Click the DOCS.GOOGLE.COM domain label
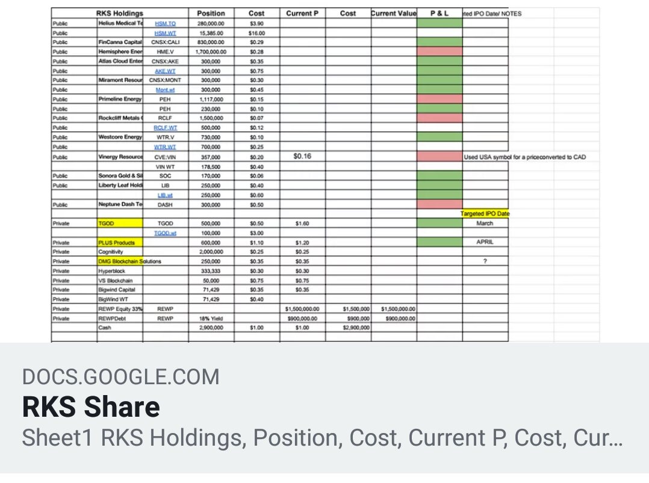The width and height of the screenshot is (649, 483). tap(120, 377)
